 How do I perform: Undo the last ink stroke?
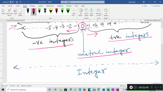tap(20, 2)
